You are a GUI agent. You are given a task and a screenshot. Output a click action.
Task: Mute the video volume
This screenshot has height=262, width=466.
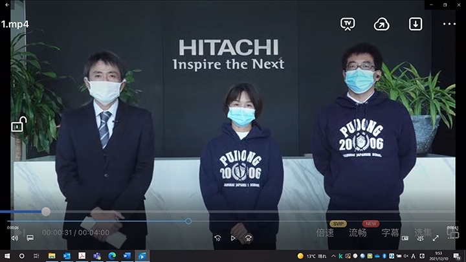14,238
